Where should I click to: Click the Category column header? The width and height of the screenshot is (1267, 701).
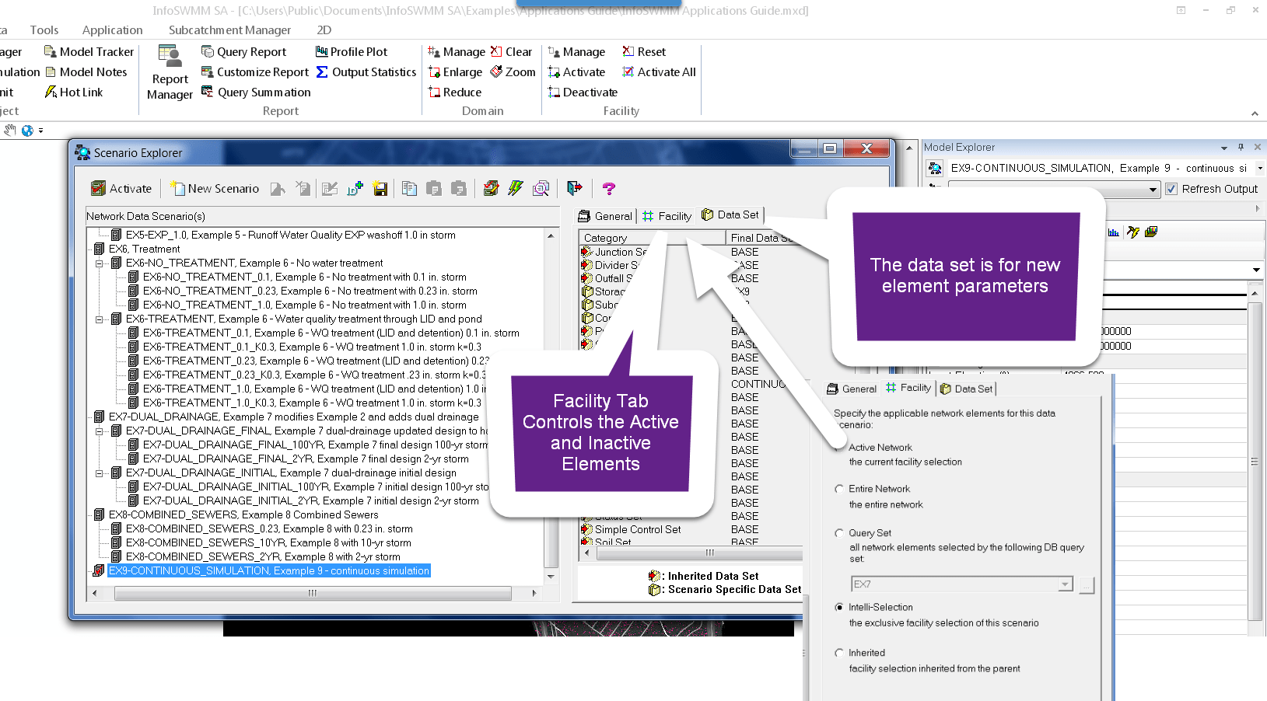coord(652,238)
